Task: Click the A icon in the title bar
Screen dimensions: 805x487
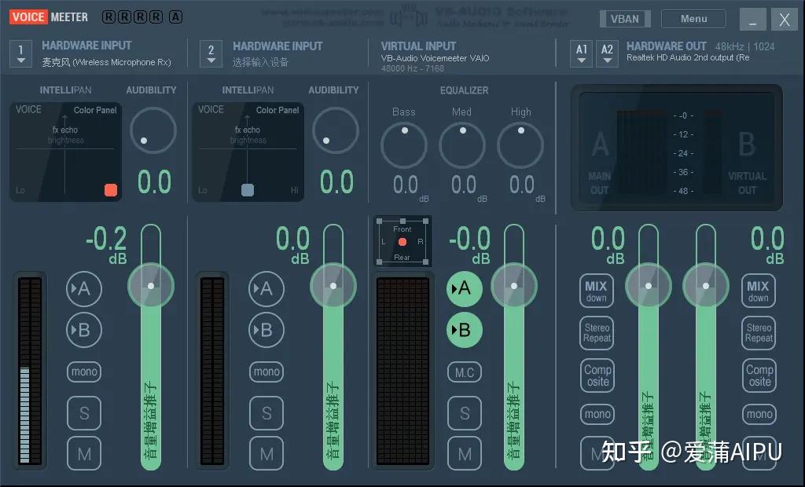Action: (175, 16)
